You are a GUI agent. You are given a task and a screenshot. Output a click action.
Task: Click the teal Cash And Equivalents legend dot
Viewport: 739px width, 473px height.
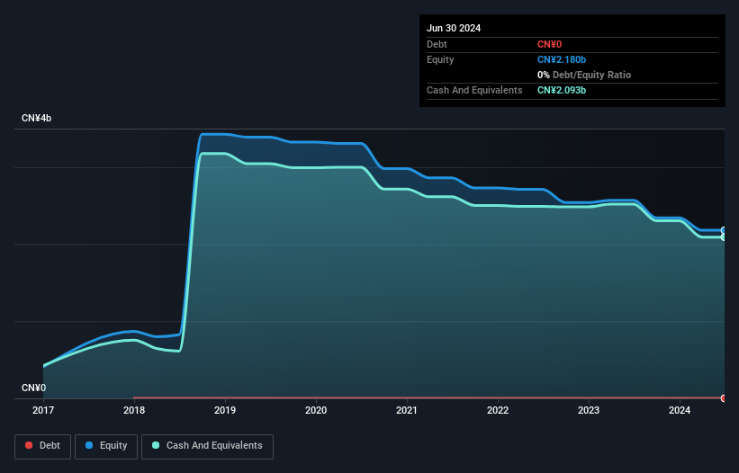156,445
